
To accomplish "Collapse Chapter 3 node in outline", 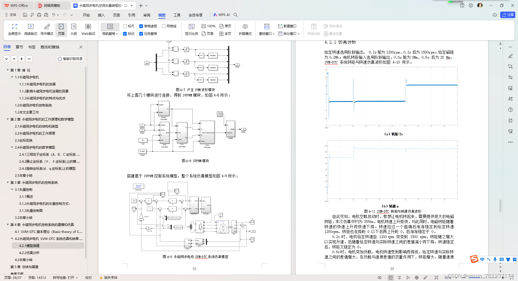I will 8,182.
